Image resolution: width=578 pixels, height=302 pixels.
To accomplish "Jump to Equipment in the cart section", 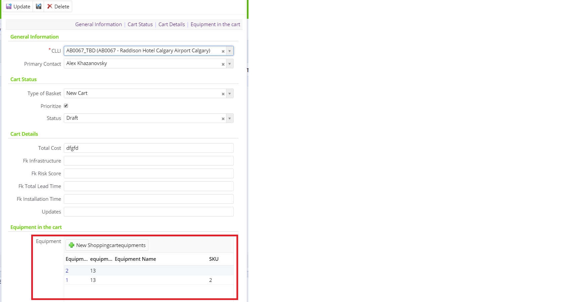I will tap(215, 24).
